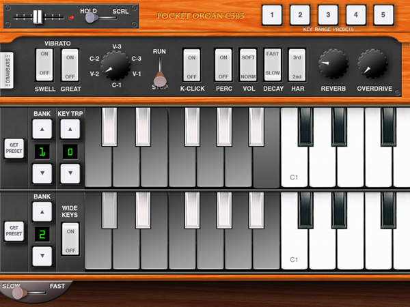Play upper manual black key right of C1

pyautogui.click(x=305, y=127)
